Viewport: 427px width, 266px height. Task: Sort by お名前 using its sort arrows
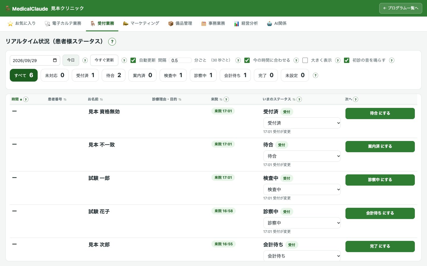(101, 100)
